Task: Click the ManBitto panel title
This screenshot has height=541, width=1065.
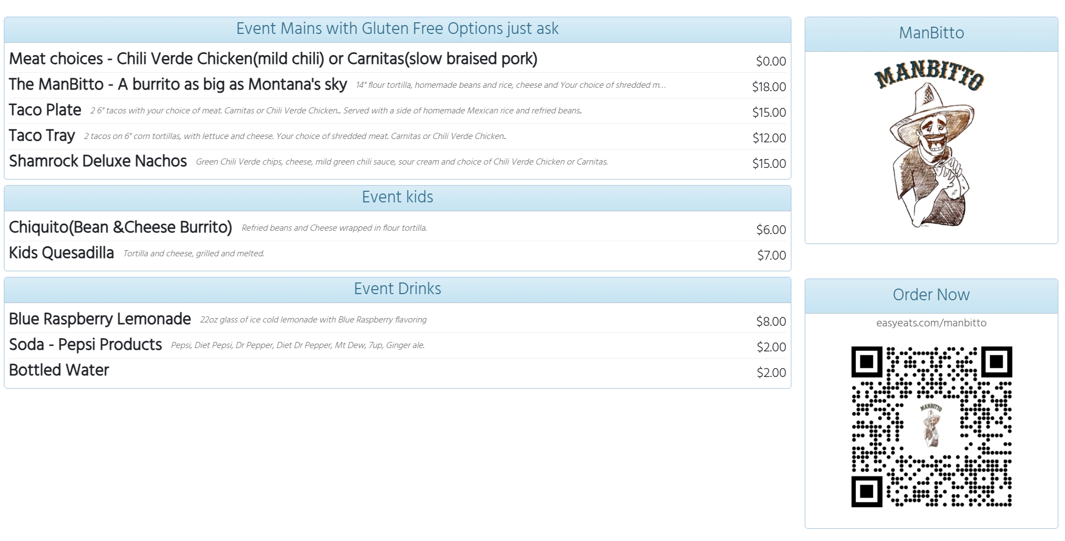Action: tap(931, 33)
